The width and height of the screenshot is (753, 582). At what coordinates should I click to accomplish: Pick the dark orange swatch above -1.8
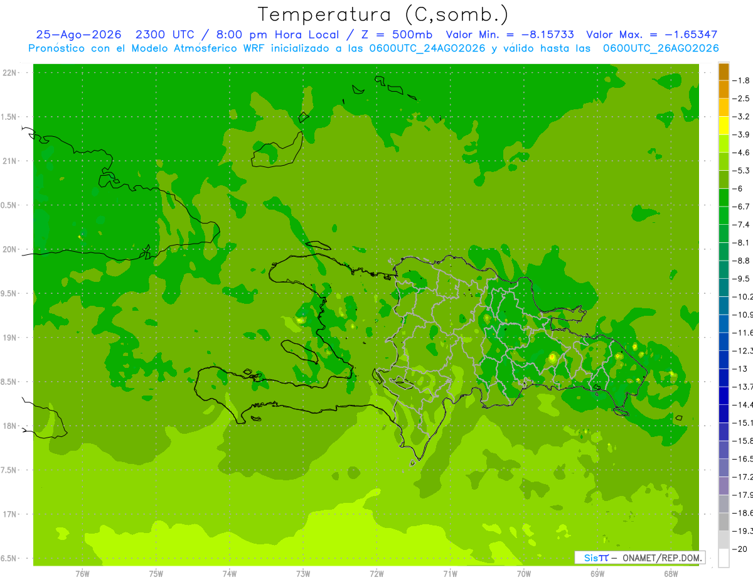(724, 72)
